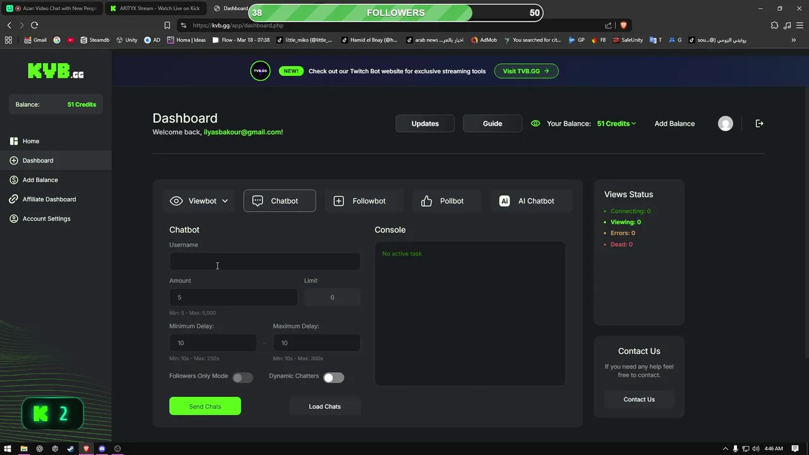Image resolution: width=809 pixels, height=455 pixels.
Task: Open the Unity bookmark
Action: [126, 40]
